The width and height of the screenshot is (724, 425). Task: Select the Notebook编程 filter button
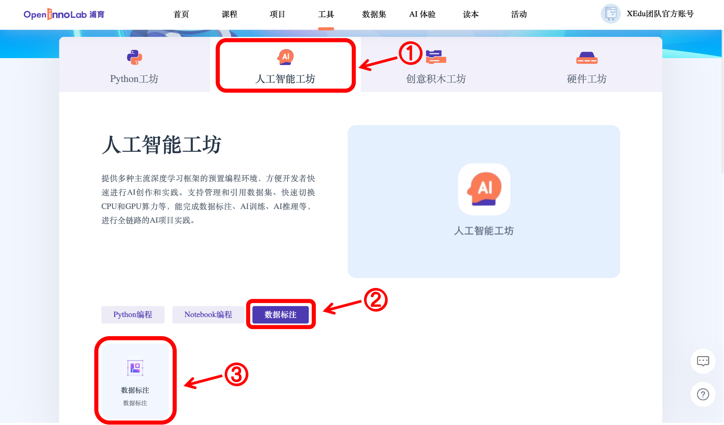click(x=208, y=315)
